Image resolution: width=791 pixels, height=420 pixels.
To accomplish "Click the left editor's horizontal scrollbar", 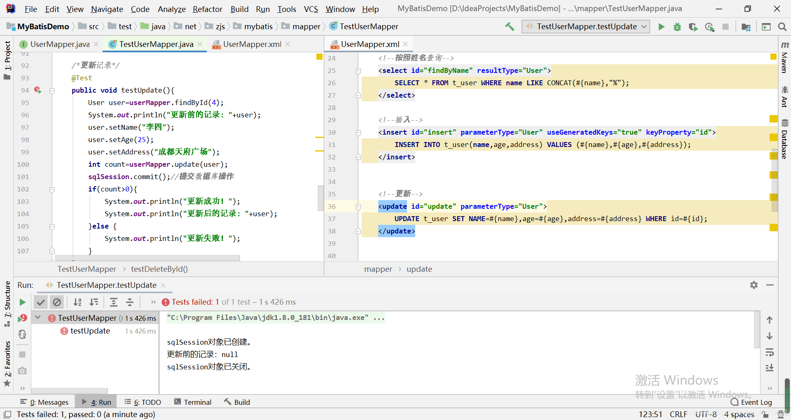I will (147, 258).
